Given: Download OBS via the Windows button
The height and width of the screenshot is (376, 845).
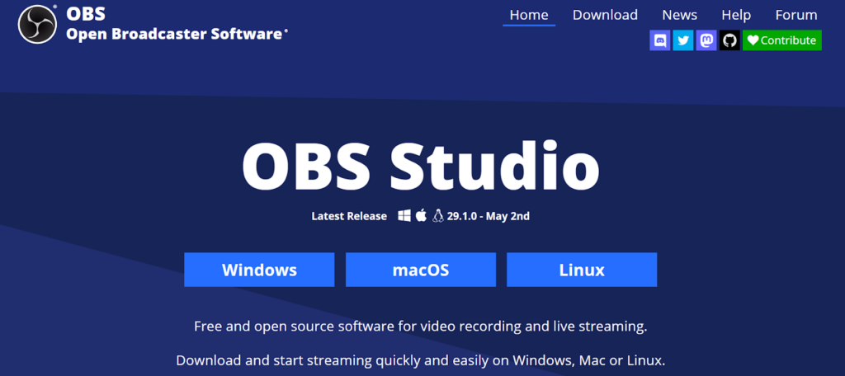Looking at the screenshot, I should pos(259,270).
